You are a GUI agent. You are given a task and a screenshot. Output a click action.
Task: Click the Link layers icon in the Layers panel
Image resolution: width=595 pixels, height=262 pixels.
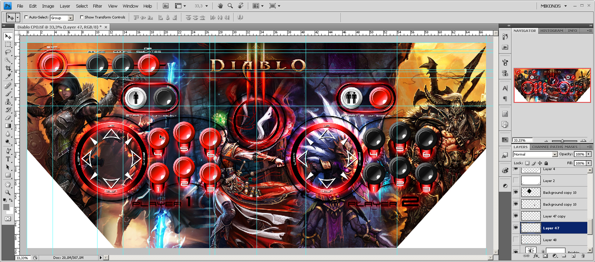click(x=526, y=256)
